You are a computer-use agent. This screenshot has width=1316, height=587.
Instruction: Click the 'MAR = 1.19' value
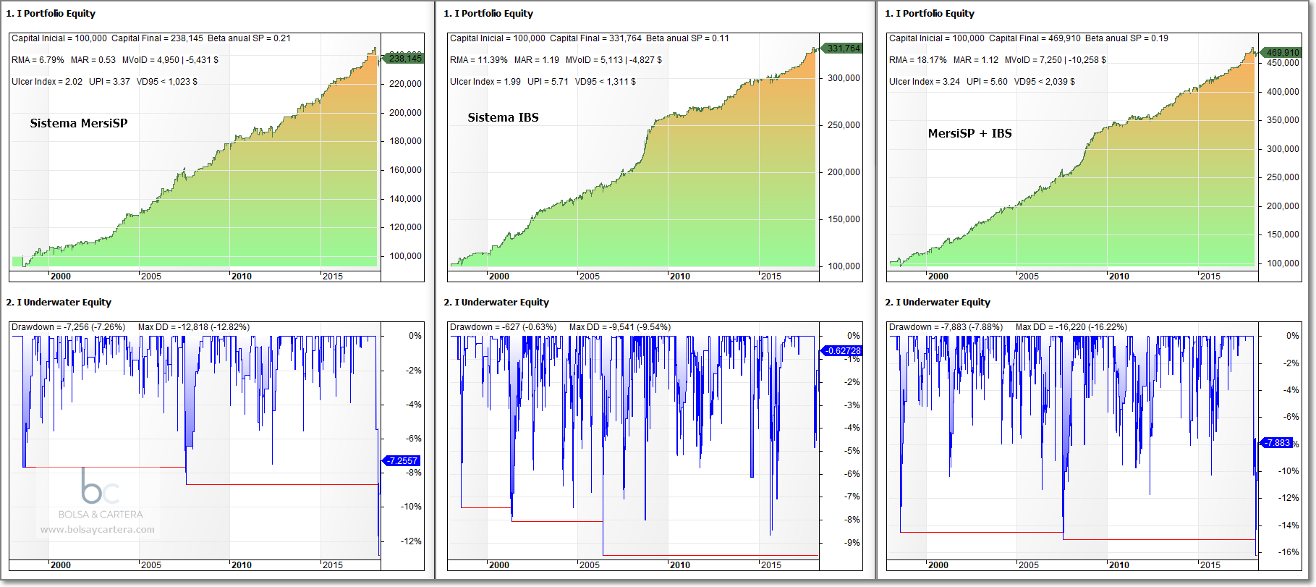point(537,60)
